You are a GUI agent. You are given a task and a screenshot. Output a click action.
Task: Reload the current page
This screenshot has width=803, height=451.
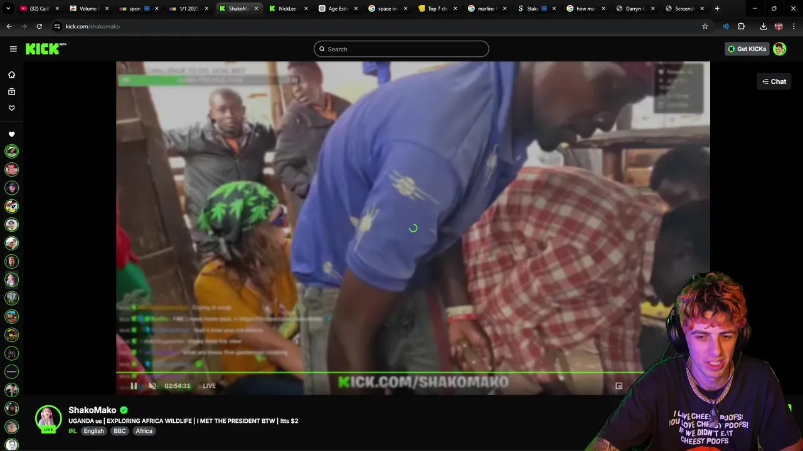tap(39, 26)
